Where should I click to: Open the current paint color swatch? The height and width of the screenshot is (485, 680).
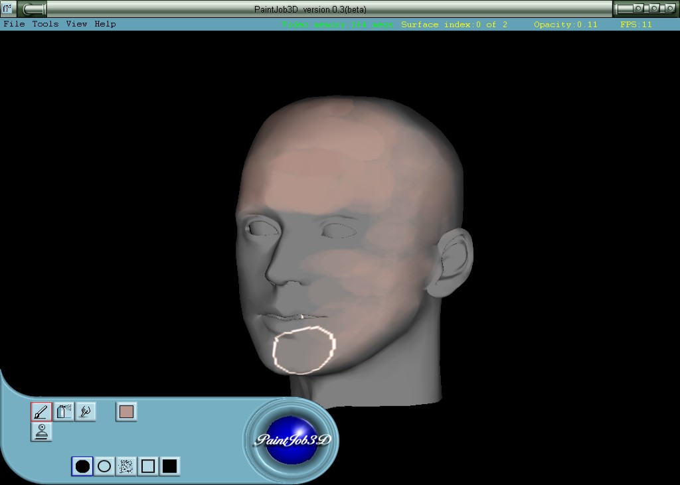point(126,412)
